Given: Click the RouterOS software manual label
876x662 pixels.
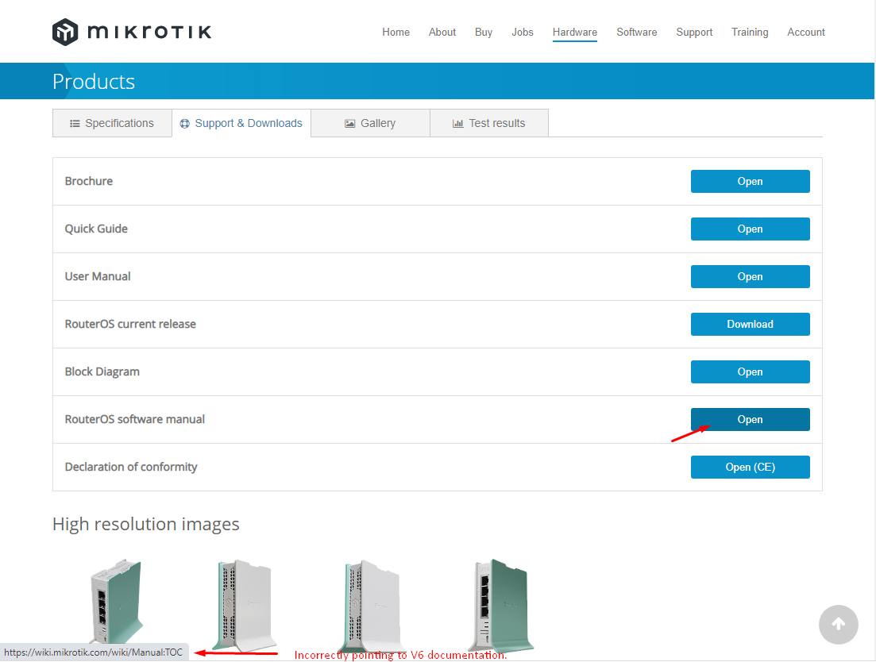Looking at the screenshot, I should [x=135, y=419].
